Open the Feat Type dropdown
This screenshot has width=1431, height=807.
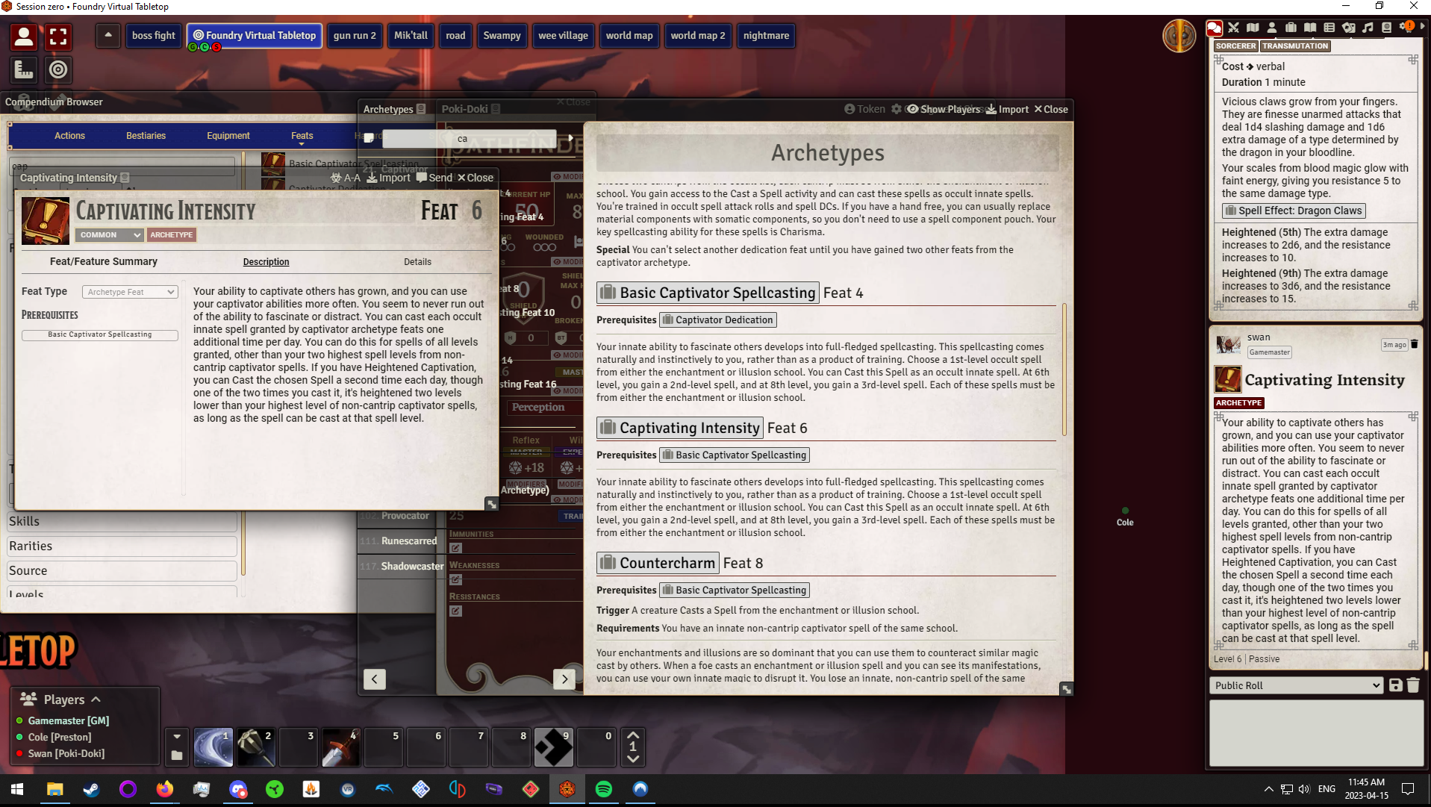point(130,291)
